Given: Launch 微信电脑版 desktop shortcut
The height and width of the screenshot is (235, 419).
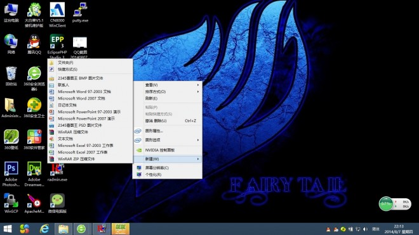Looking at the screenshot, I should pyautogui.click(x=57, y=203).
